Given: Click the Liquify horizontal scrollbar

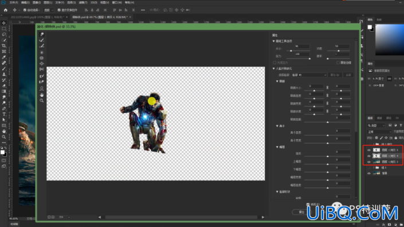Looking at the screenshot, I should pos(181,217).
